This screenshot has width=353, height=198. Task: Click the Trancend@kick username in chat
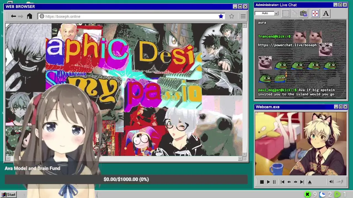pyautogui.click(x=274, y=37)
